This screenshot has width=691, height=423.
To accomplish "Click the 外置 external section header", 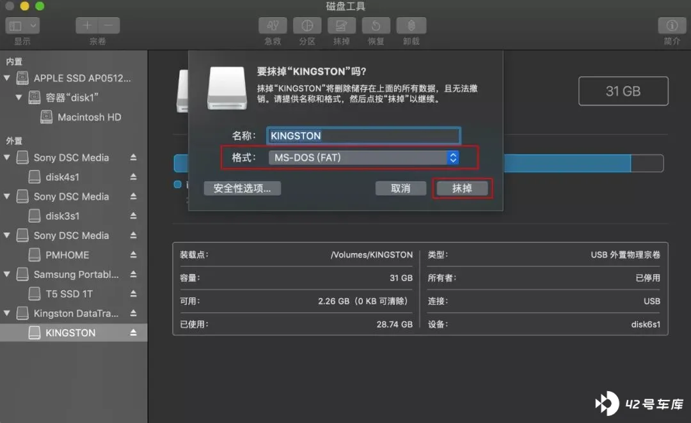I will click(x=14, y=141).
